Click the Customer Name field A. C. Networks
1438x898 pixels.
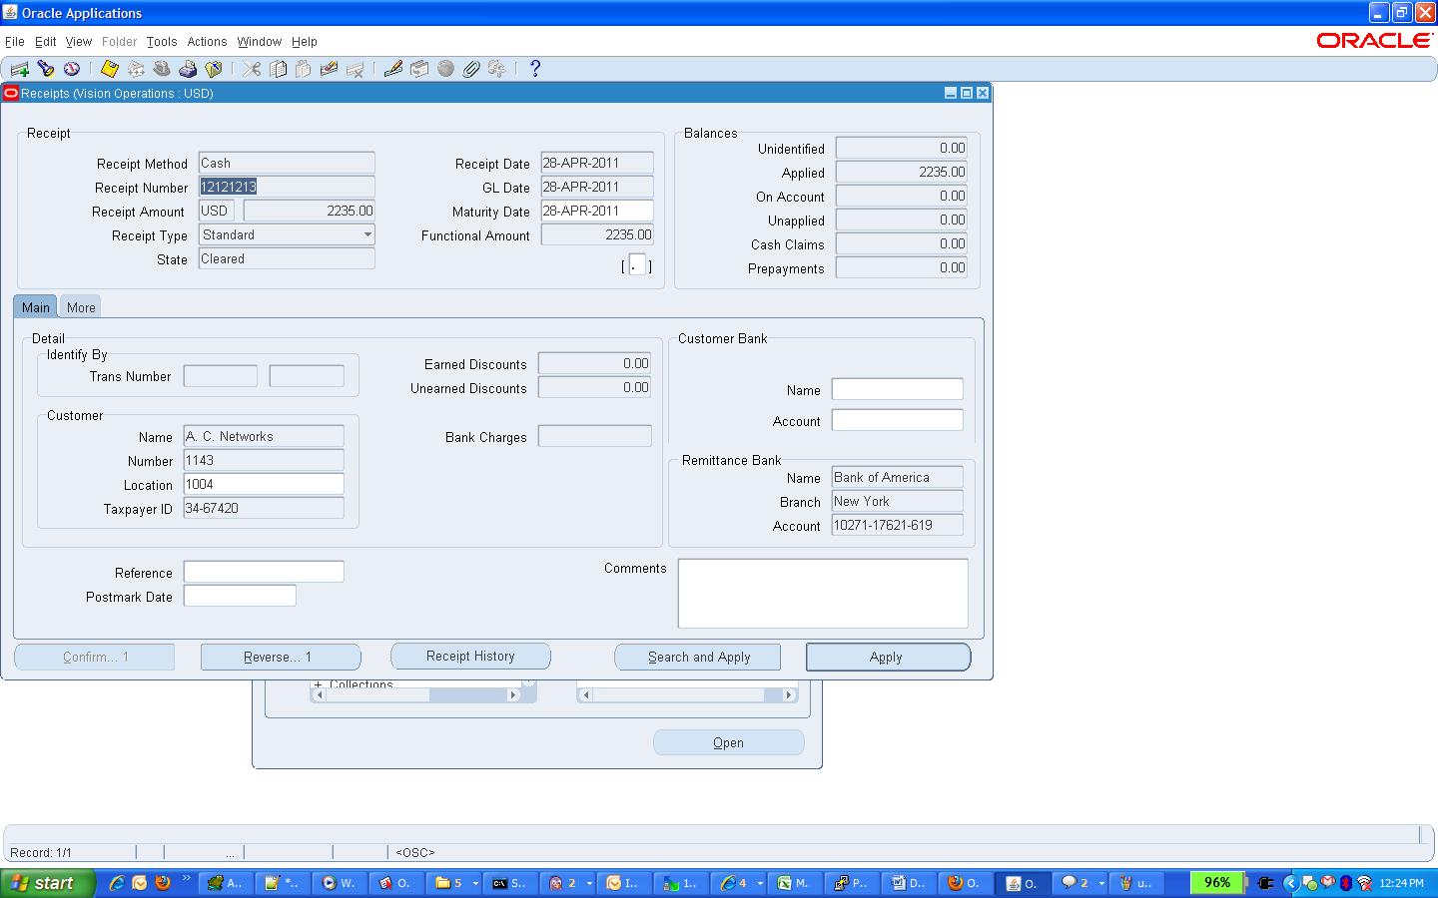pyautogui.click(x=264, y=436)
